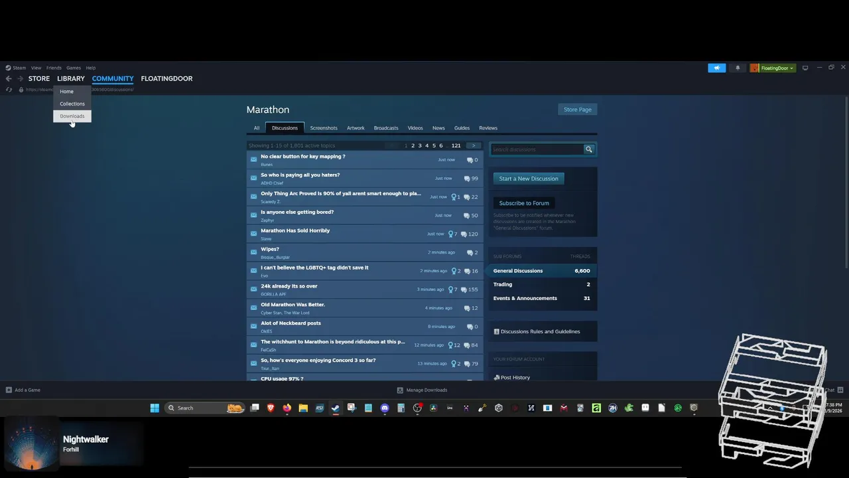Click the Windows taskbar Search box

click(x=204, y=408)
